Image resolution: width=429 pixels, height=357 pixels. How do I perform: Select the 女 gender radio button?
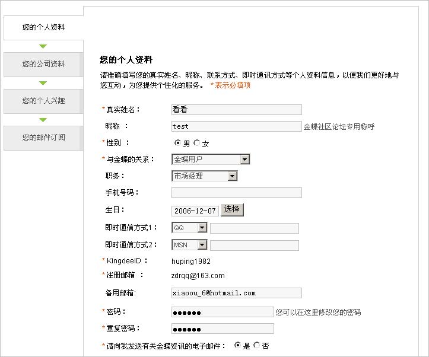pos(196,143)
